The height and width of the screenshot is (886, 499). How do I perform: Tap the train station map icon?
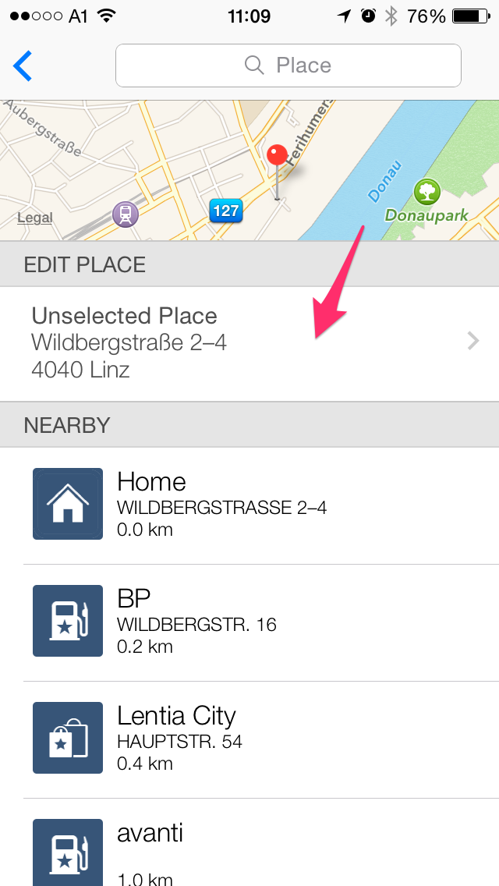[x=125, y=213]
